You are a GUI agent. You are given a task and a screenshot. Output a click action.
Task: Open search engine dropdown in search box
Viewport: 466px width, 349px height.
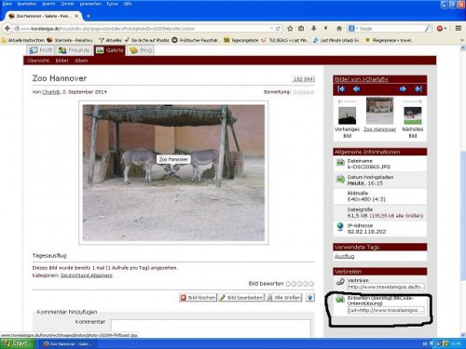(353, 29)
